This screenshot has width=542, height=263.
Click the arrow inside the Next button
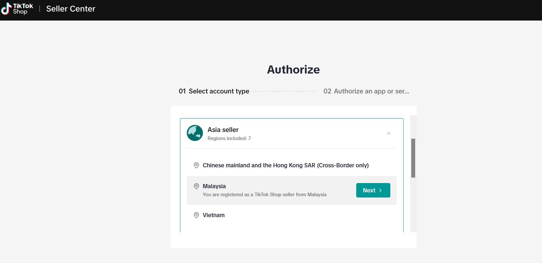(x=380, y=190)
